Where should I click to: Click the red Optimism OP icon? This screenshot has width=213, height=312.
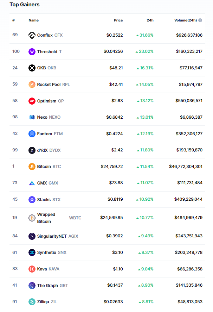[32, 101]
